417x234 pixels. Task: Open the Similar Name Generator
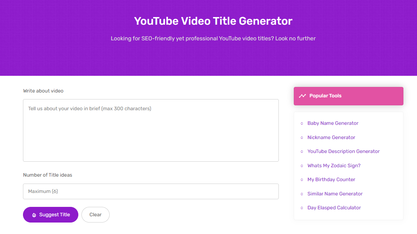(x=335, y=194)
